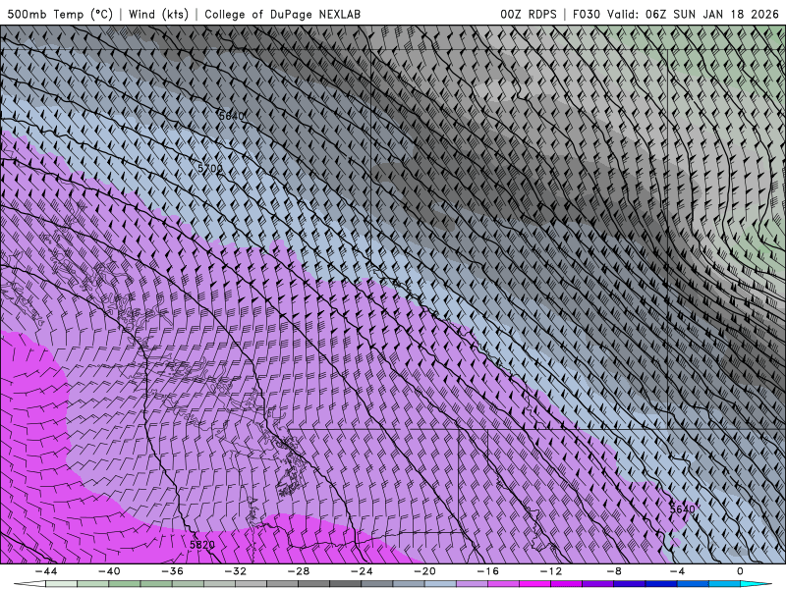This screenshot has height=589, width=786.
Task: Click the 5640 contour label above the 5700 label
Action: pyautogui.click(x=231, y=116)
